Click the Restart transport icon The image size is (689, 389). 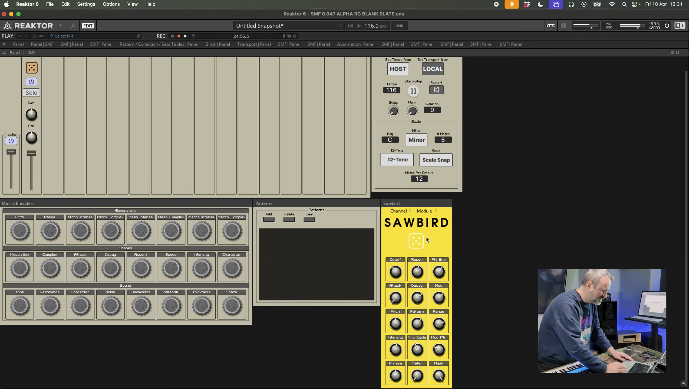436,90
